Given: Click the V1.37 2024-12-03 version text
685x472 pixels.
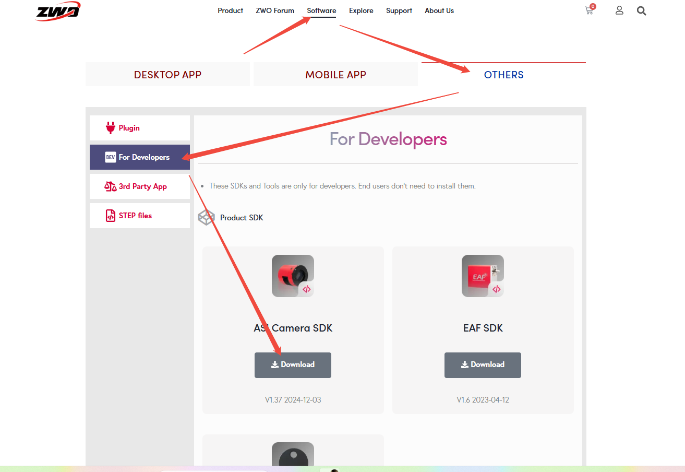Looking at the screenshot, I should [x=293, y=400].
